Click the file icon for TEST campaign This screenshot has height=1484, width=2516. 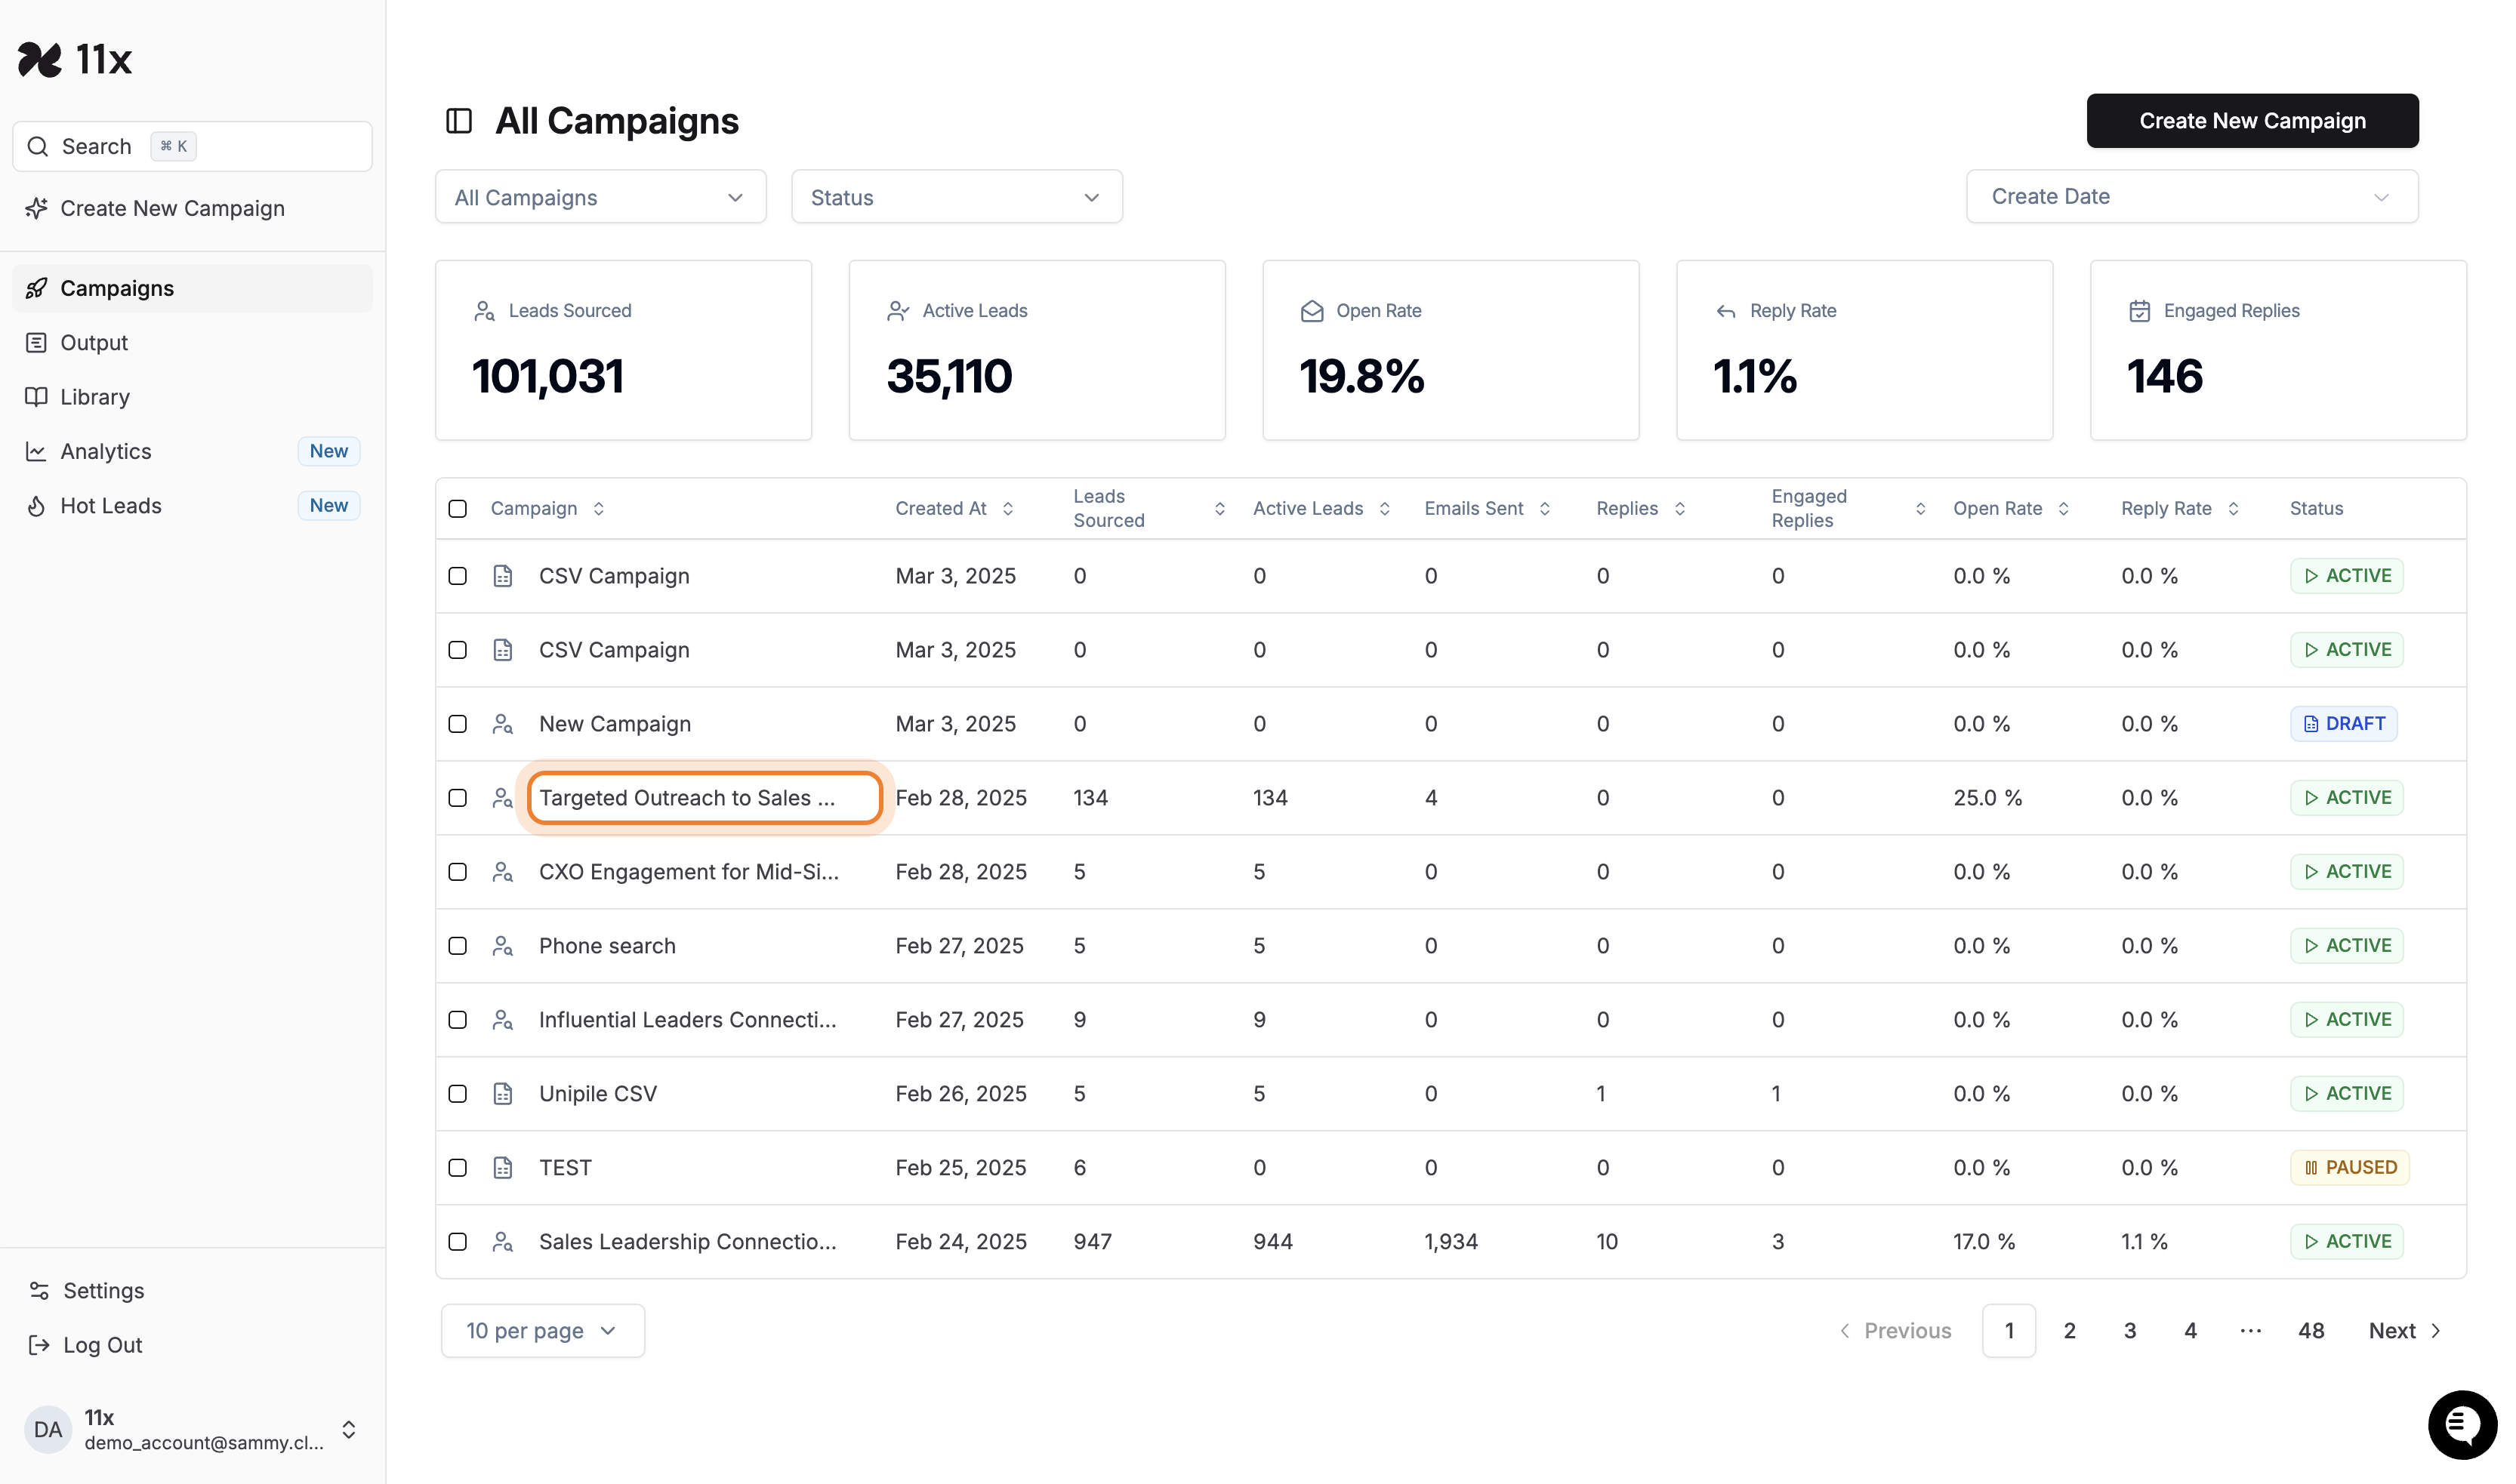click(x=503, y=1168)
